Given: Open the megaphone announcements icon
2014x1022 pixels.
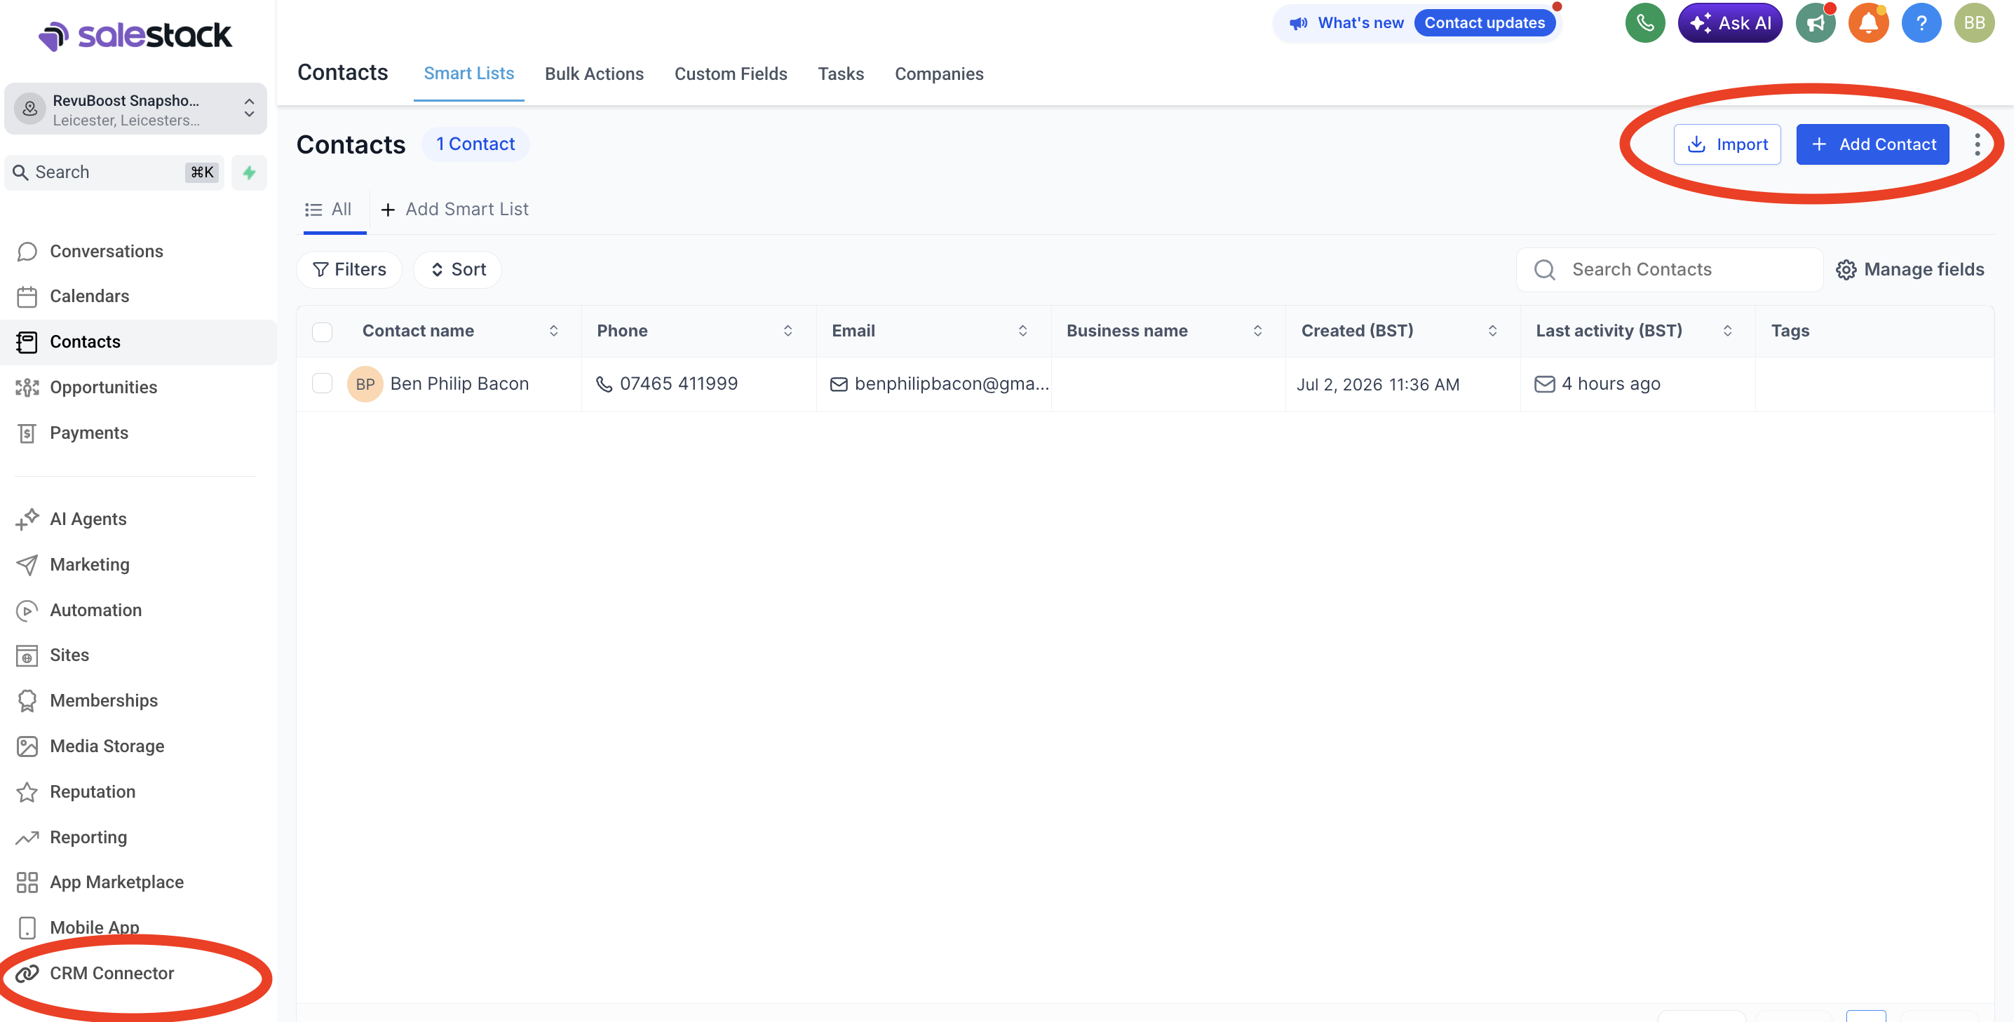Looking at the screenshot, I should tap(1816, 23).
